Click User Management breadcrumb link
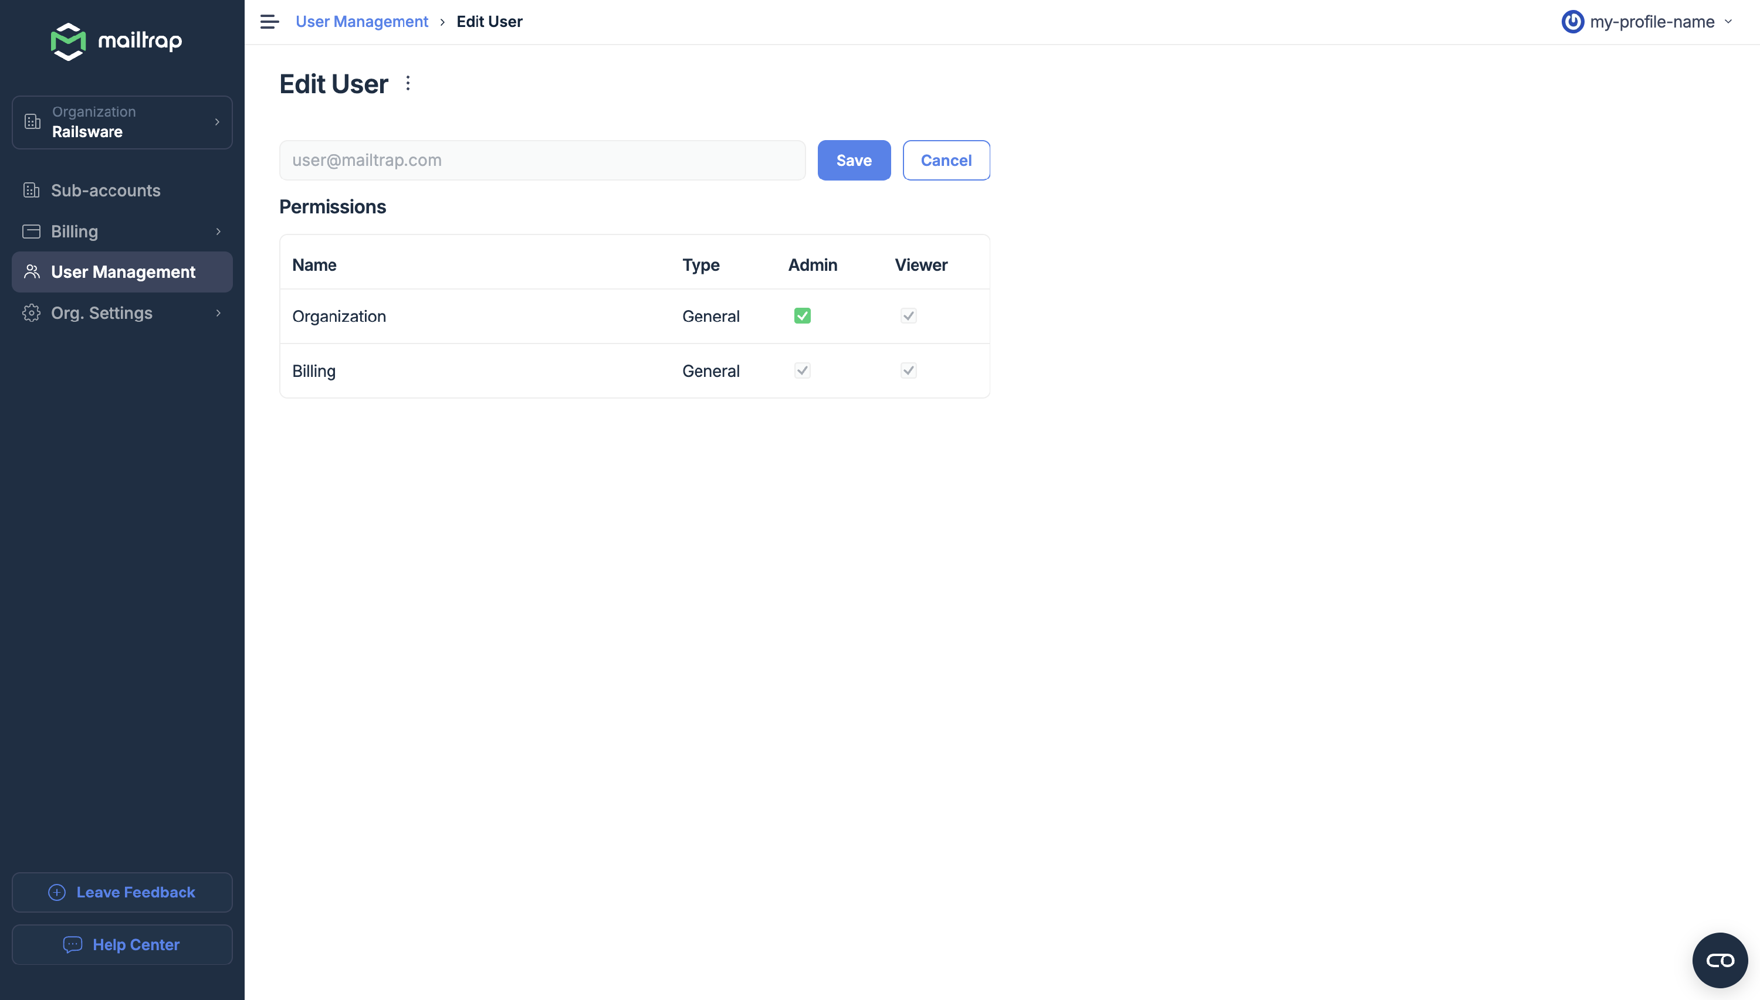Screen dimensions: 1760x1000 point(361,22)
